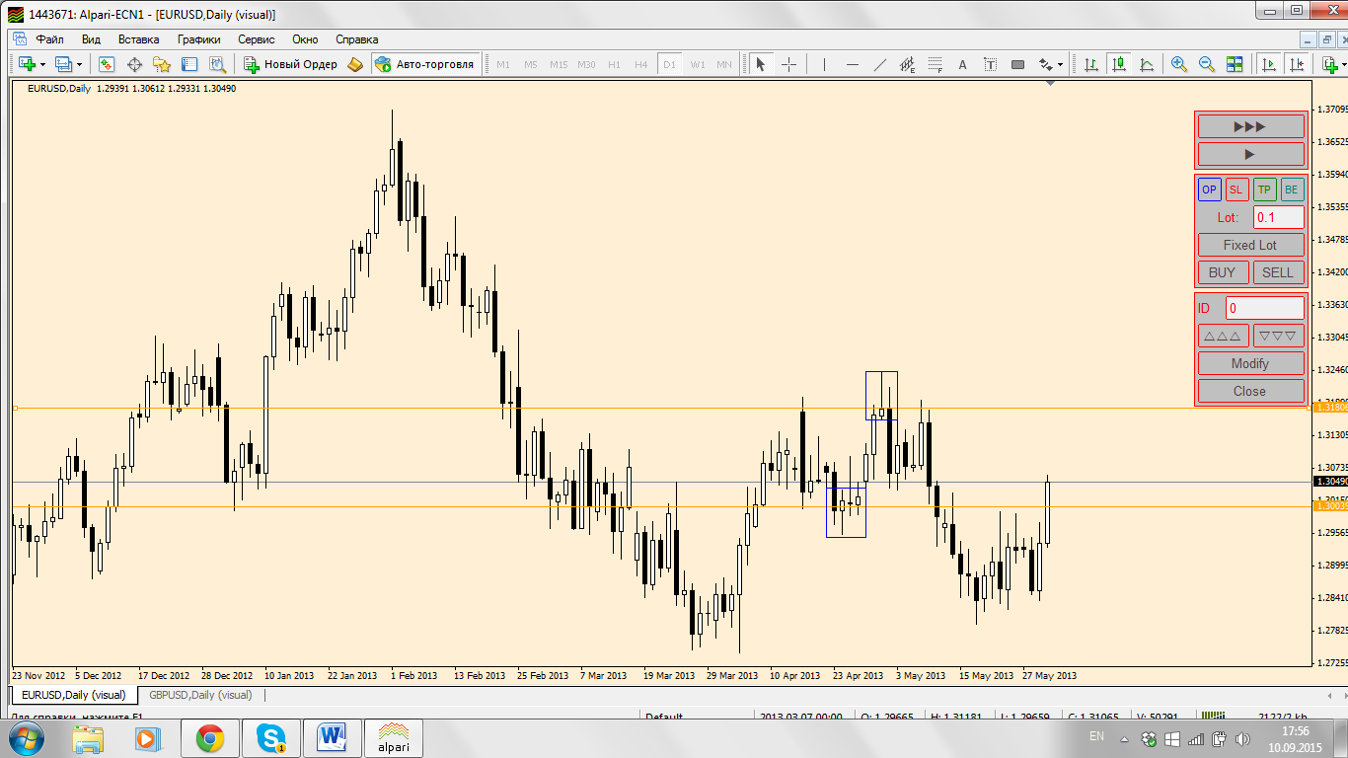Screen dimensions: 1348x758
Task: Open a new chart window
Action: tap(27, 64)
